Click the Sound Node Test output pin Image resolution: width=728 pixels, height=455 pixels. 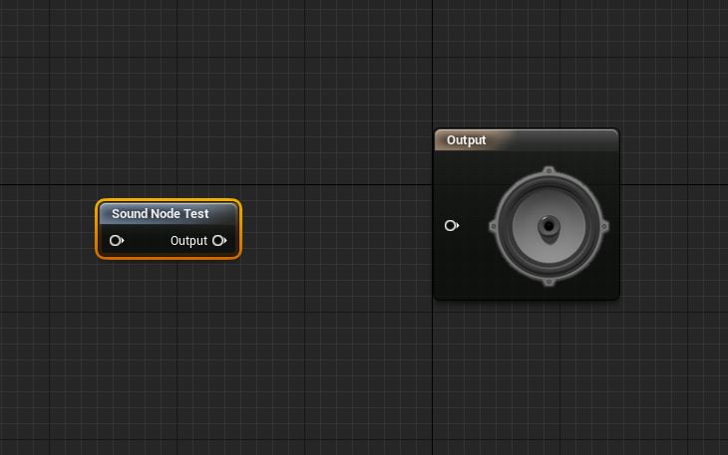point(219,241)
